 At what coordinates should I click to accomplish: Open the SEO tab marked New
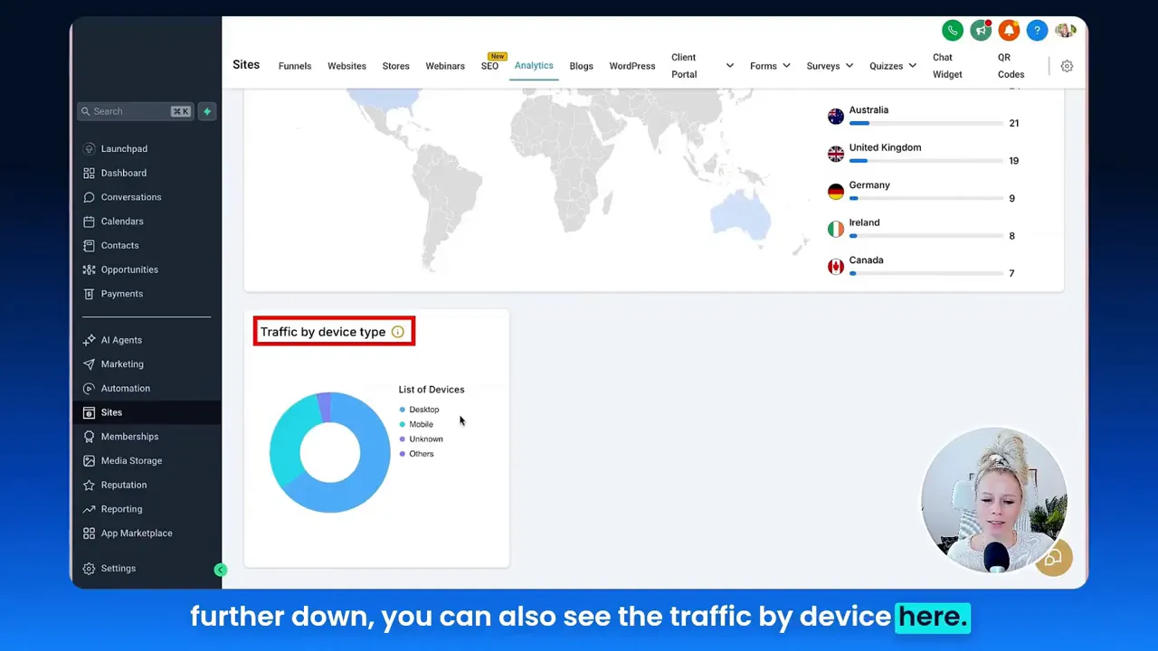click(x=489, y=66)
